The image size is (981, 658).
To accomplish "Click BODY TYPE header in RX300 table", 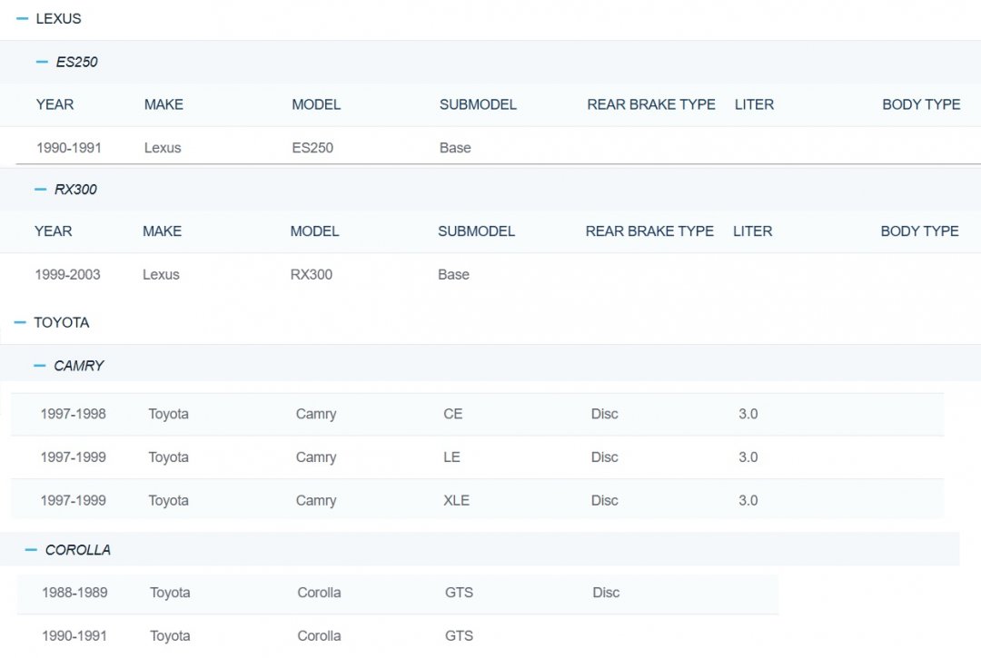I will tap(919, 231).
